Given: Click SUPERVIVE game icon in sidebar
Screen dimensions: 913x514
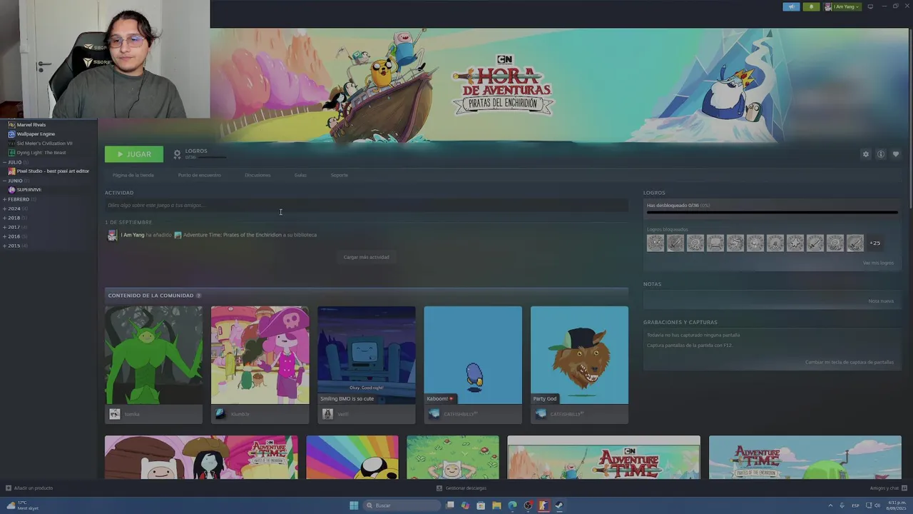Looking at the screenshot, I should pyautogui.click(x=11, y=190).
